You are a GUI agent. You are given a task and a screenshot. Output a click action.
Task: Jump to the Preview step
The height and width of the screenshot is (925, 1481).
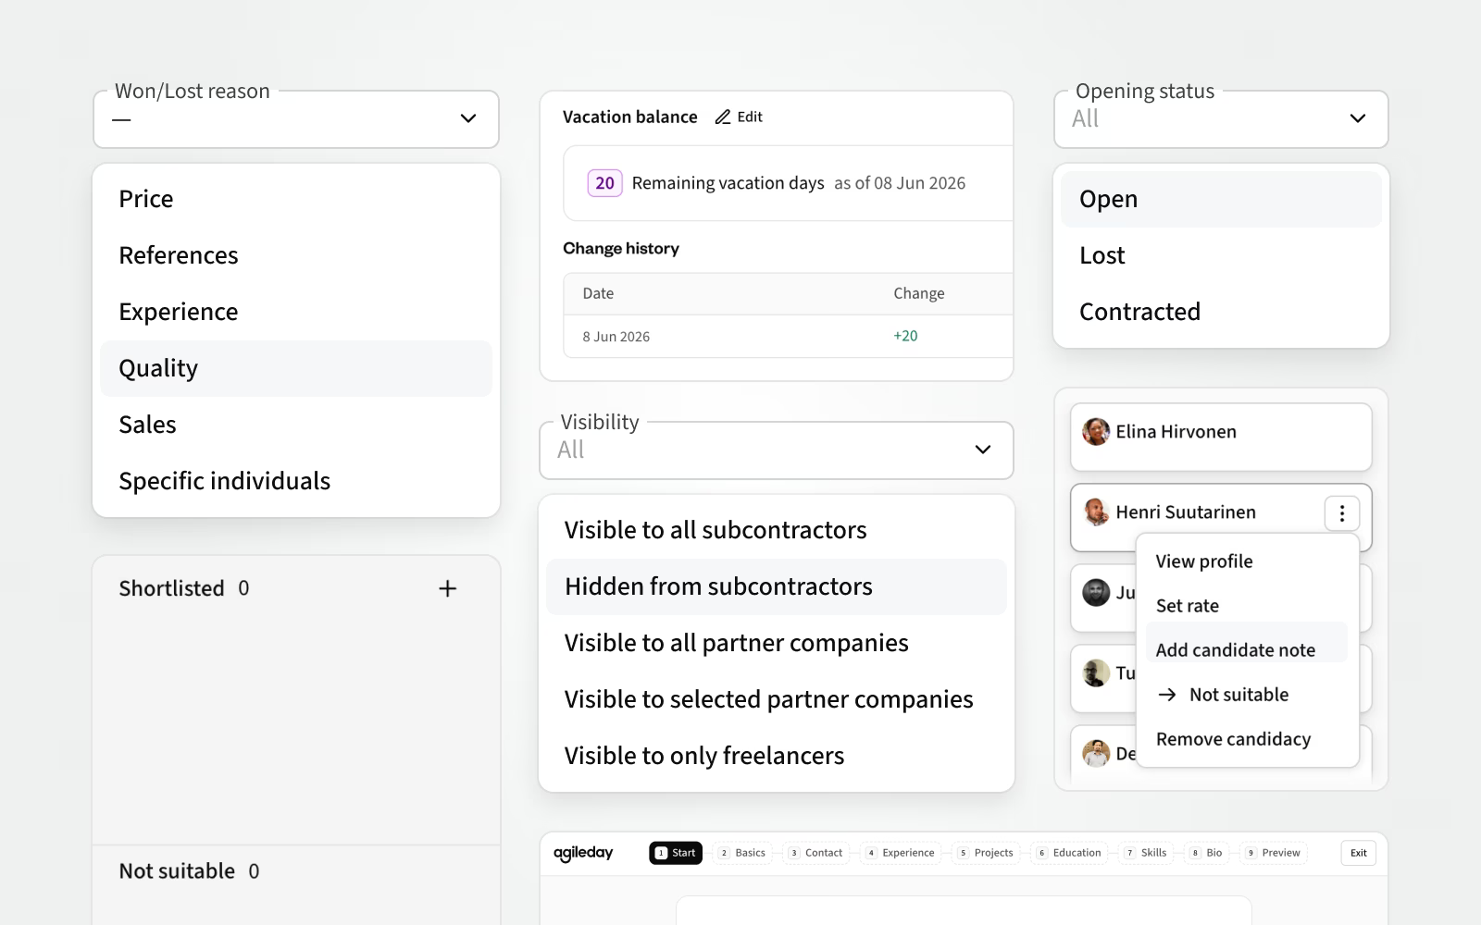click(x=1274, y=853)
